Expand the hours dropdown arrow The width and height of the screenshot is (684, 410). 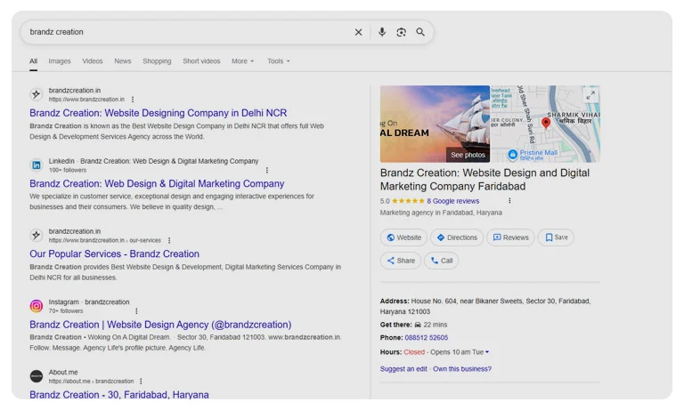coord(487,352)
